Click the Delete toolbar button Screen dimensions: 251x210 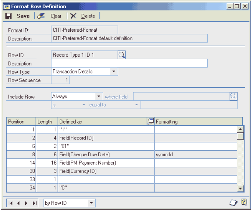83,16
